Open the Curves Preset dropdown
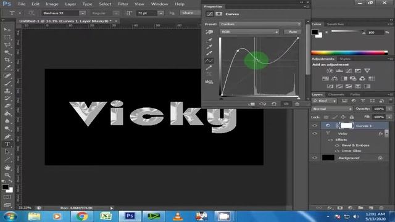The width and height of the screenshot is (395, 222). pos(260,24)
